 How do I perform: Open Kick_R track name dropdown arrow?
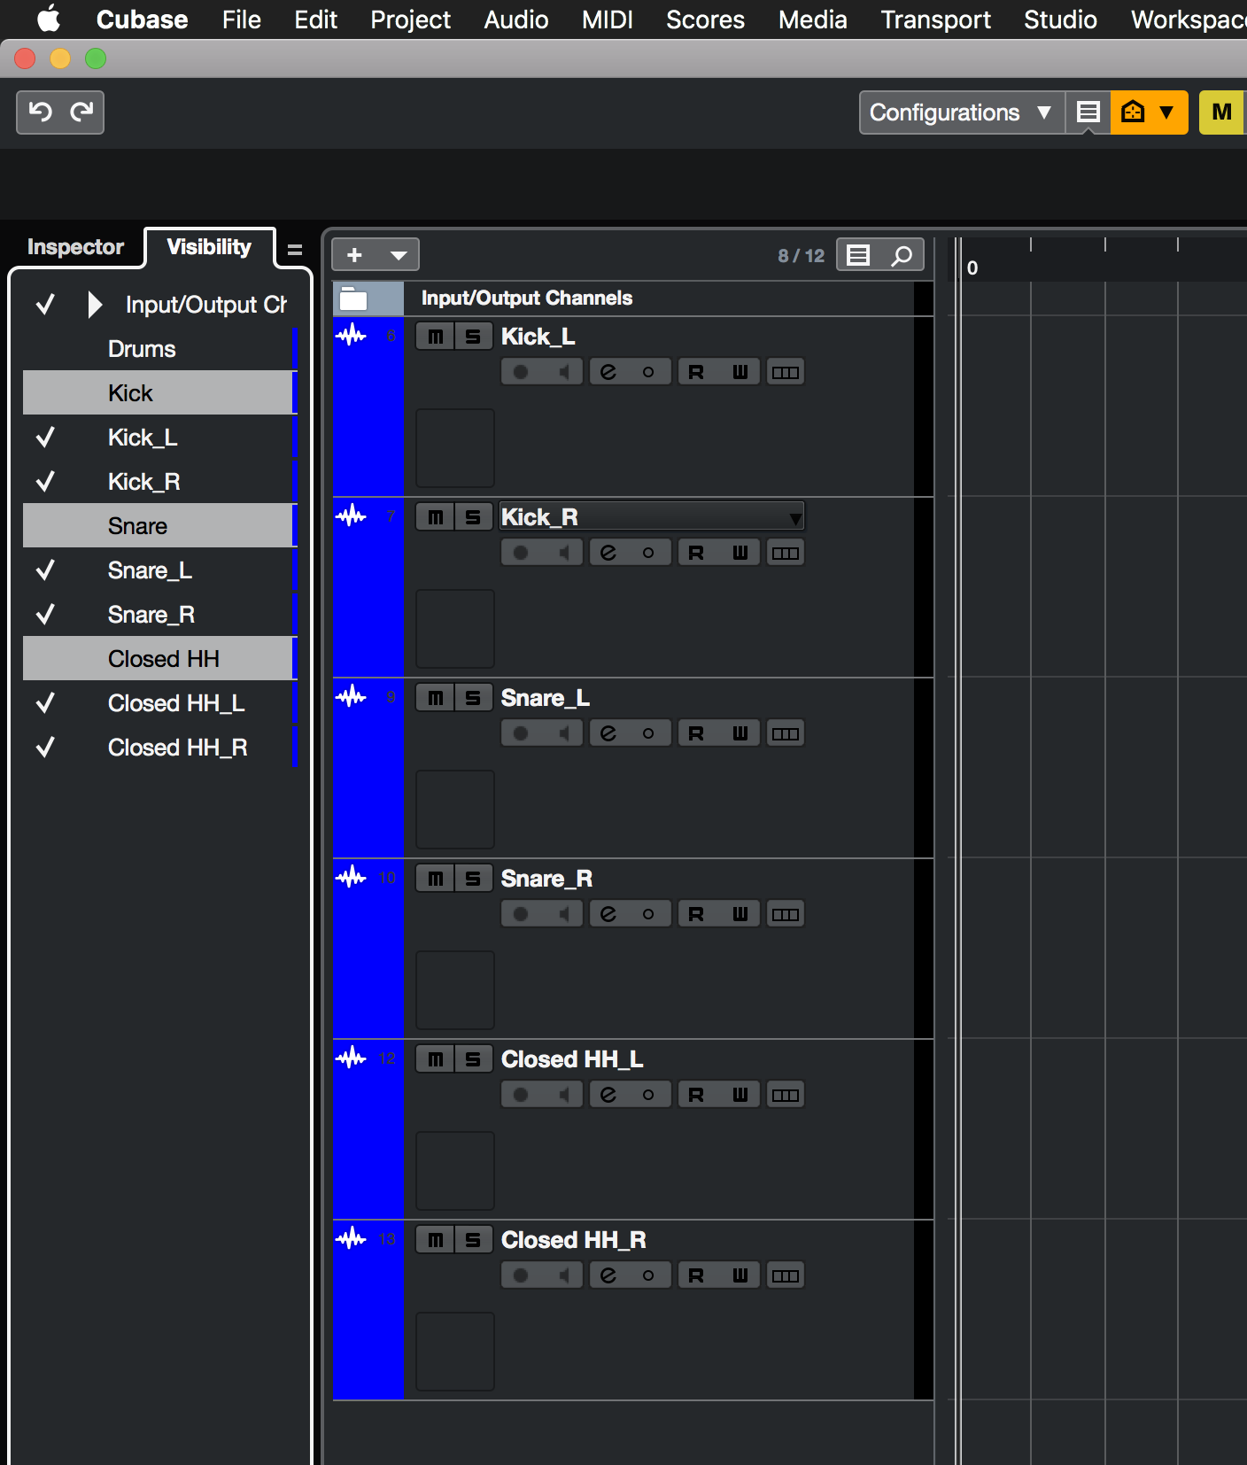[795, 517]
